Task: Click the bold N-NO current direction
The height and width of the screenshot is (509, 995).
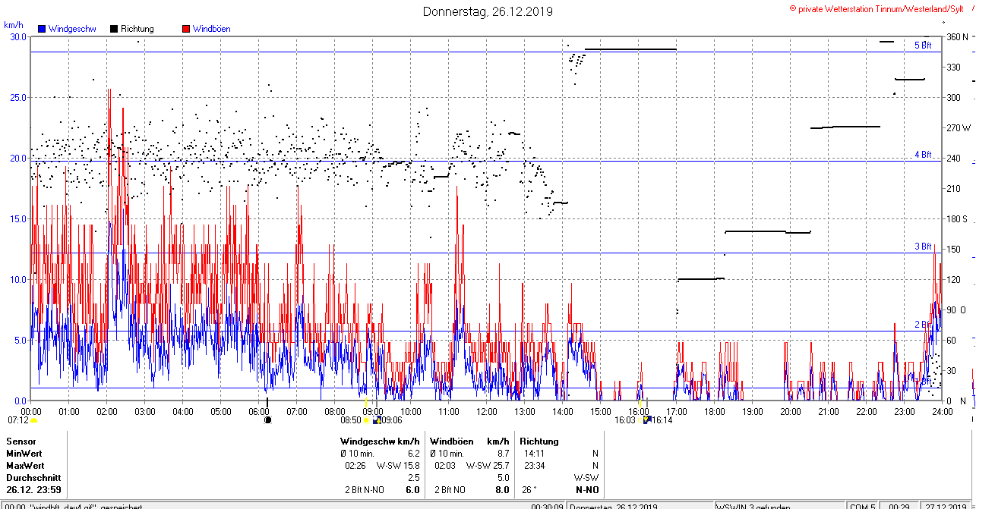Action: tap(587, 490)
